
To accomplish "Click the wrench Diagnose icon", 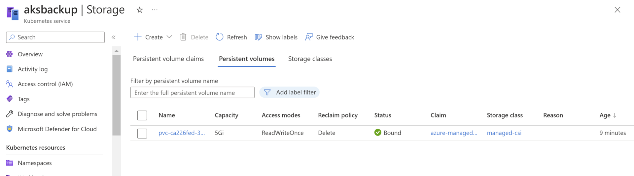I will click(x=10, y=114).
